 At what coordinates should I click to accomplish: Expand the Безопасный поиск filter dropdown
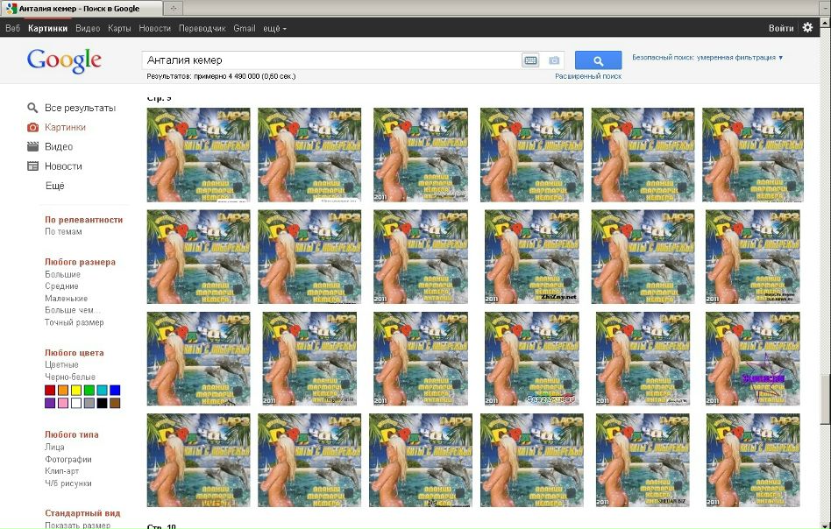[x=707, y=57]
